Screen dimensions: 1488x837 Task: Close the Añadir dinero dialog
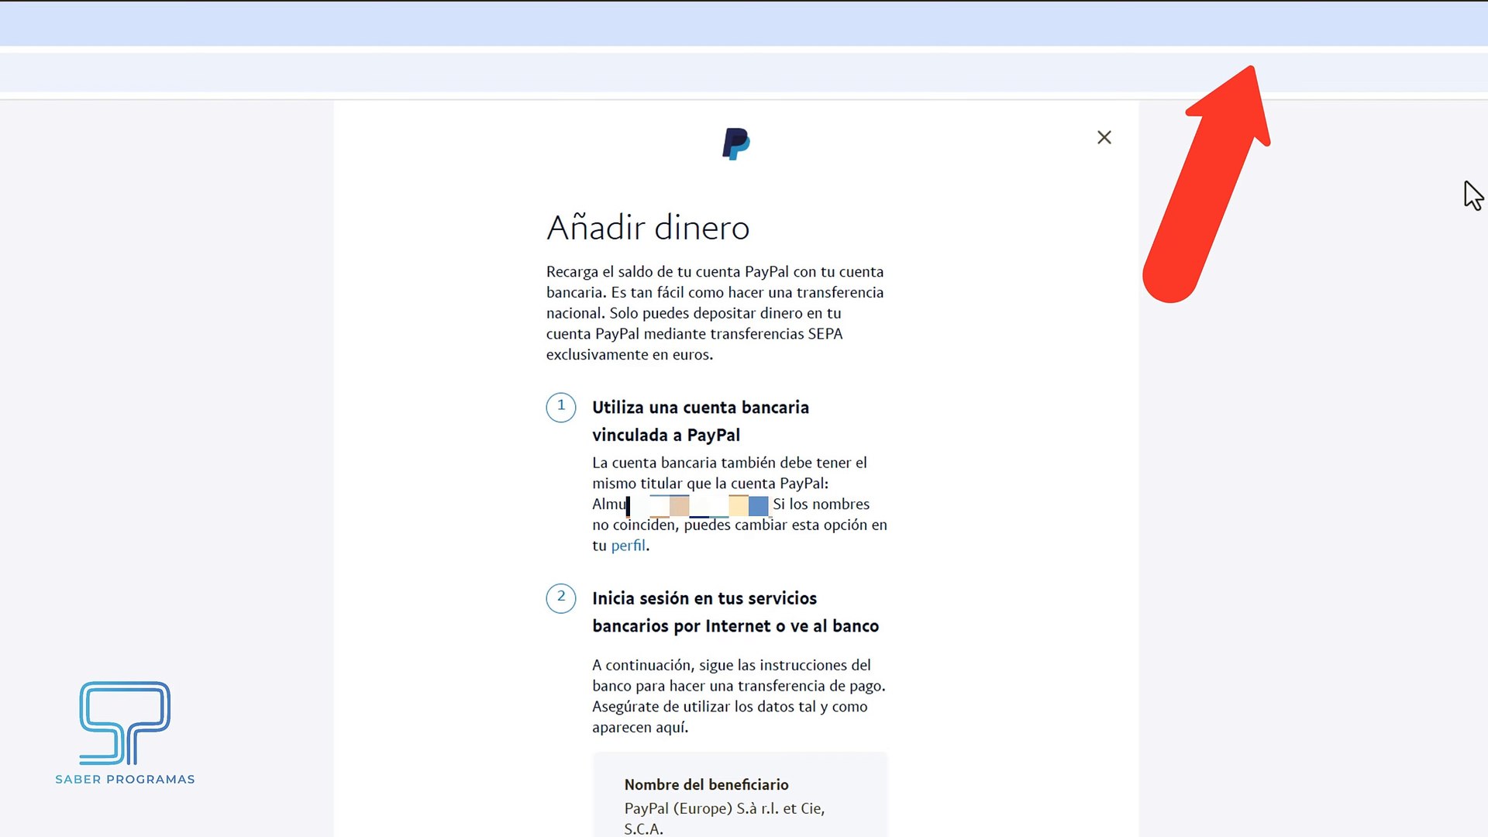click(1104, 137)
